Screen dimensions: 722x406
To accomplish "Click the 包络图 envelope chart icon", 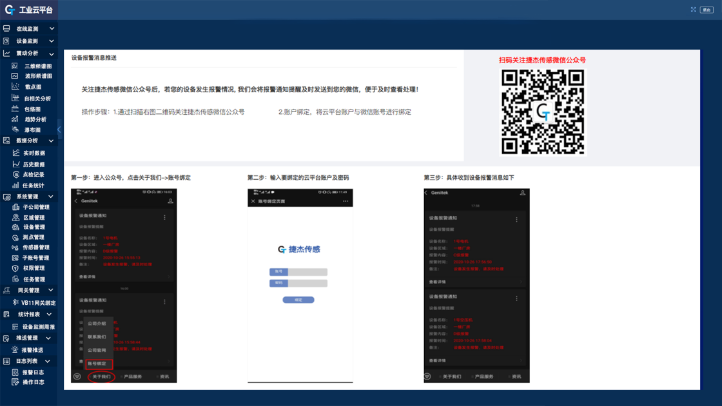I will coord(15,109).
